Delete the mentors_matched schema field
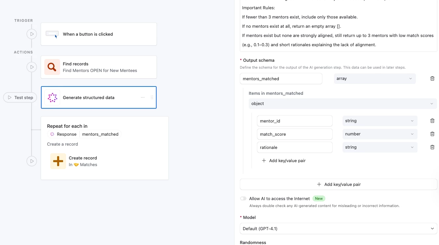The image size is (439, 245). pyautogui.click(x=432, y=79)
